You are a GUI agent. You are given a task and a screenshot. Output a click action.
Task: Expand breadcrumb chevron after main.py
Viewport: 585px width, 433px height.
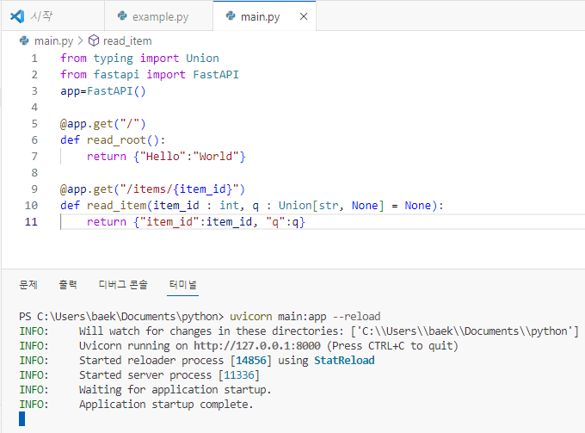(x=81, y=40)
